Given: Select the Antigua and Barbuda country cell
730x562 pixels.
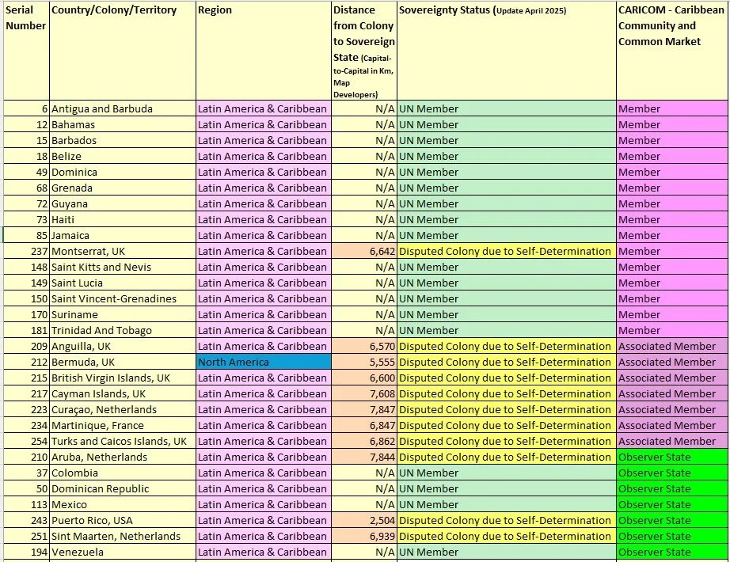Looking at the screenshot, I should tap(123, 108).
